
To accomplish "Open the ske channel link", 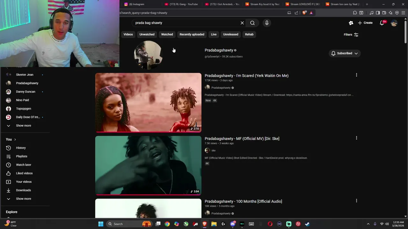I will click(x=214, y=150).
